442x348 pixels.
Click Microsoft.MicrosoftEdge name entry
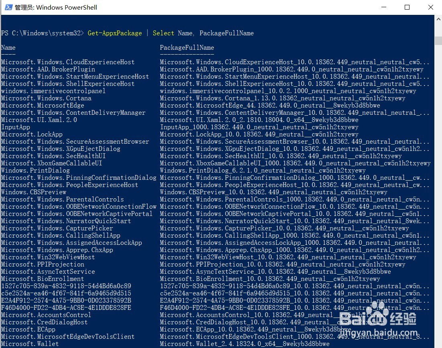[x=43, y=106]
